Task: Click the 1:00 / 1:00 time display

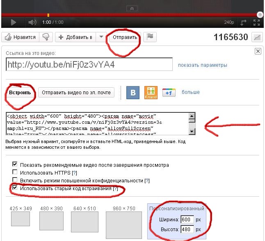Action: (x=53, y=22)
